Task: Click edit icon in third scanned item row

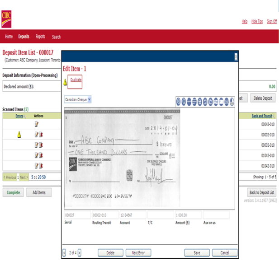Action: pyautogui.click(x=37, y=145)
